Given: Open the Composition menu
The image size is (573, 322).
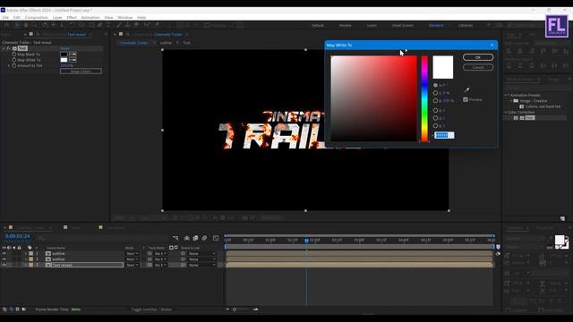Looking at the screenshot, I should (36, 17).
